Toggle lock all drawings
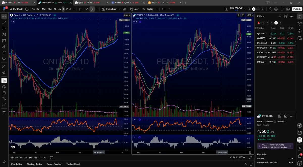This screenshot has width=303, height=167. [4, 92]
